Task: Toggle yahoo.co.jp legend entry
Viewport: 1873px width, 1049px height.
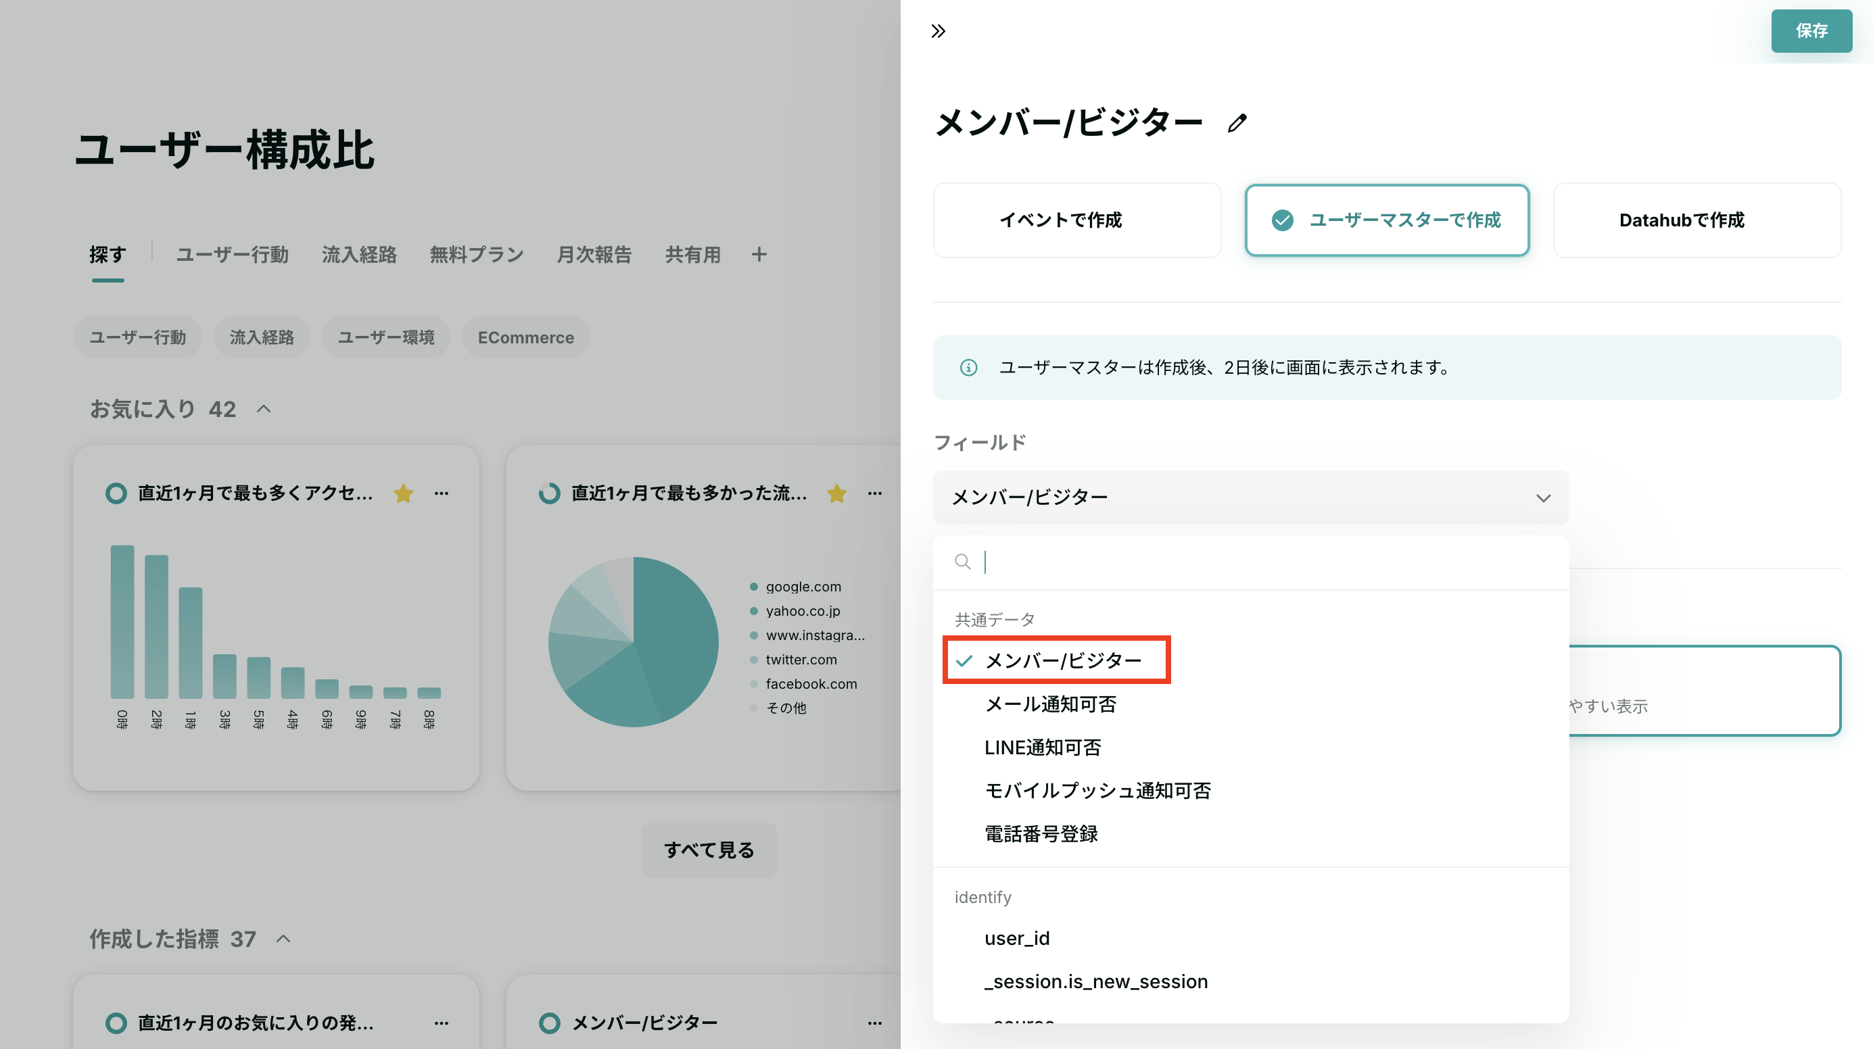Action: [795, 610]
